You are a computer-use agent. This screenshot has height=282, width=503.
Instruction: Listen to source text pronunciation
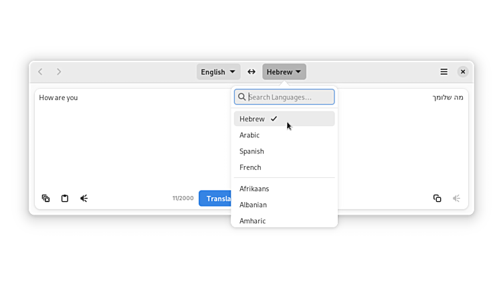coord(84,198)
